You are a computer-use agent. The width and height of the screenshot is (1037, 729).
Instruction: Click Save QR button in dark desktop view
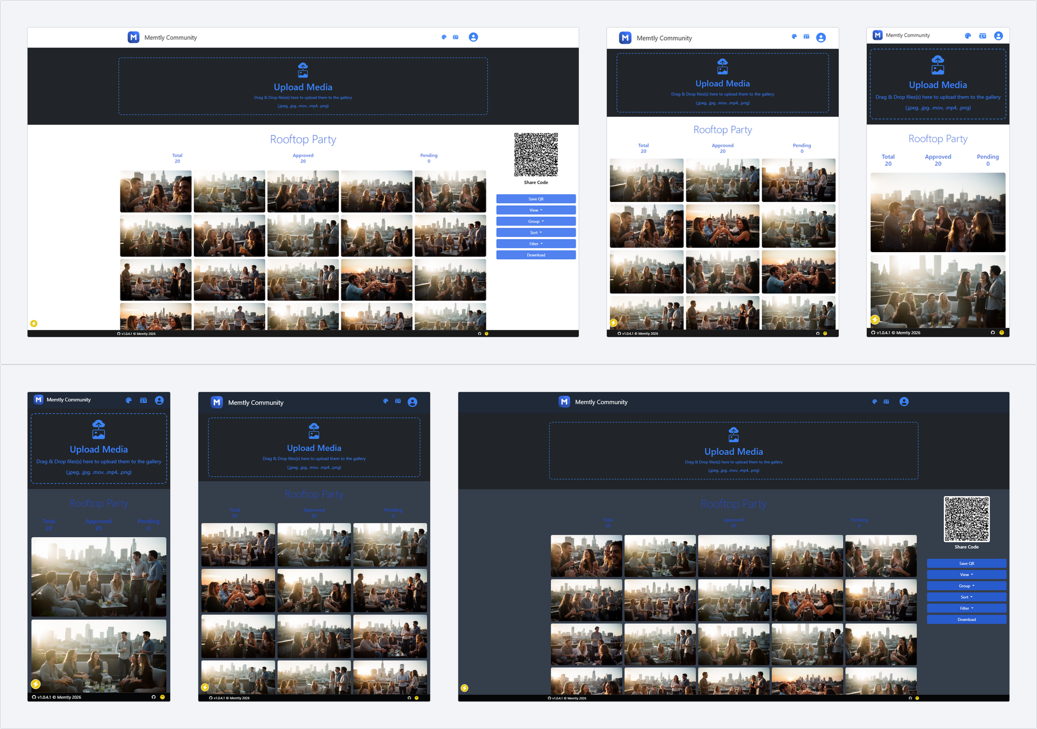pos(967,563)
